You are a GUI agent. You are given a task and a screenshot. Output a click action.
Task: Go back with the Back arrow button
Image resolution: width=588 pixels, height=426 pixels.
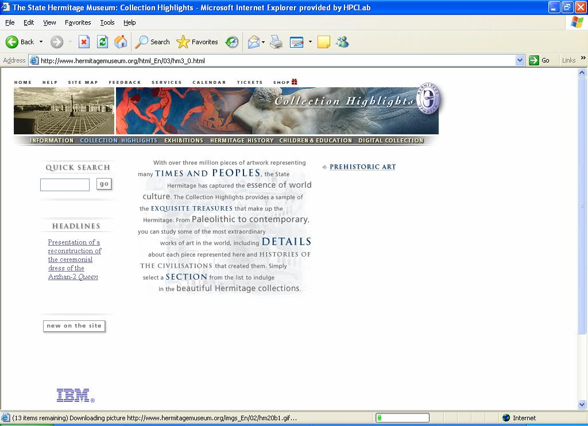tap(20, 42)
